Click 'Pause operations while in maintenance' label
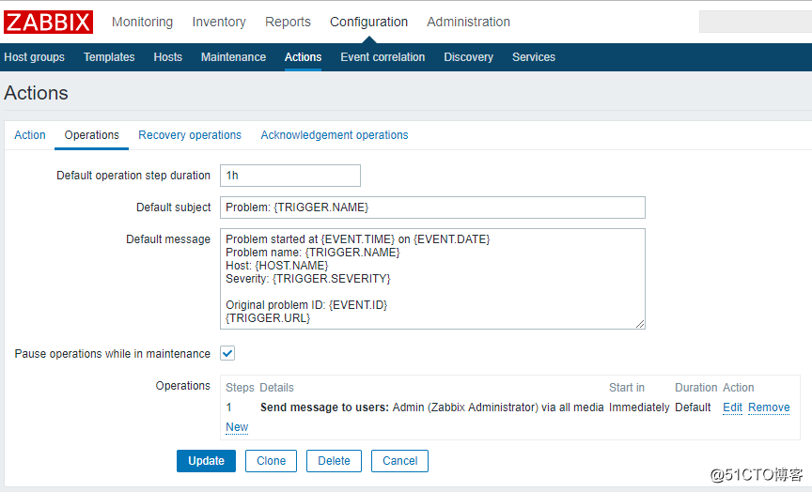 113,354
